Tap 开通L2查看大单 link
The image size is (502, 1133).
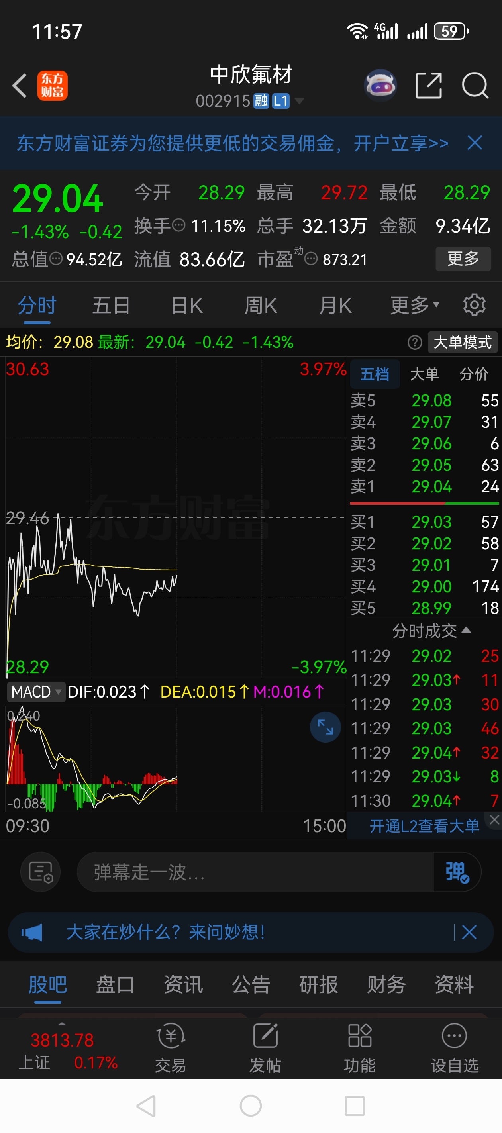click(x=424, y=825)
